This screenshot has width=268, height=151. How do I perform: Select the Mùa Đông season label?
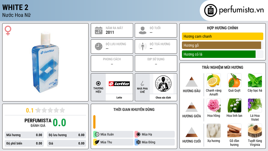pos(148,142)
